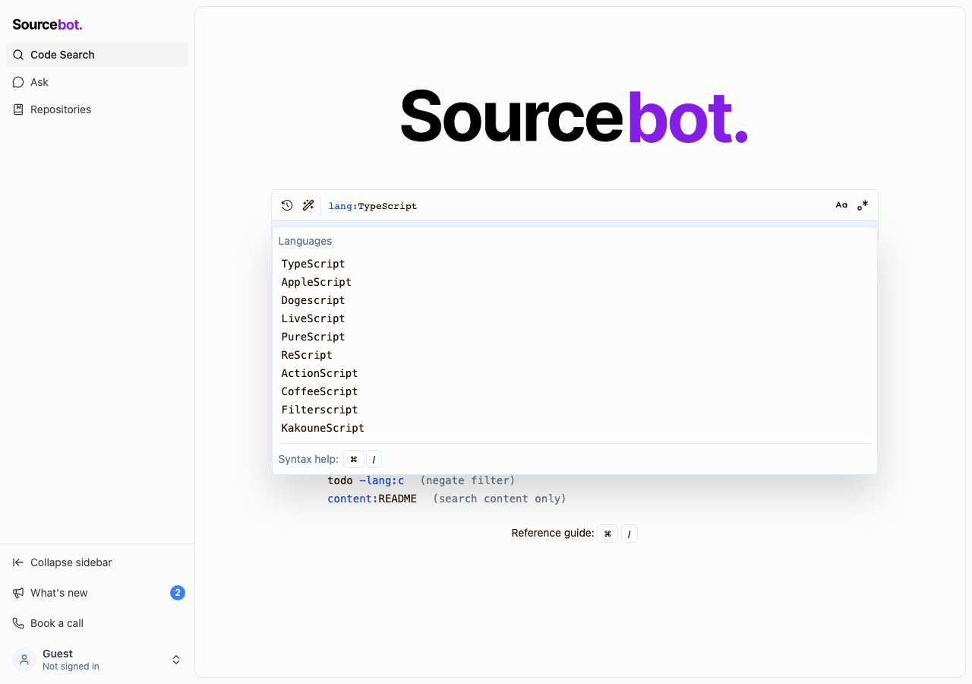Click the Guest account name
The width and height of the screenshot is (972, 684).
[x=58, y=654]
